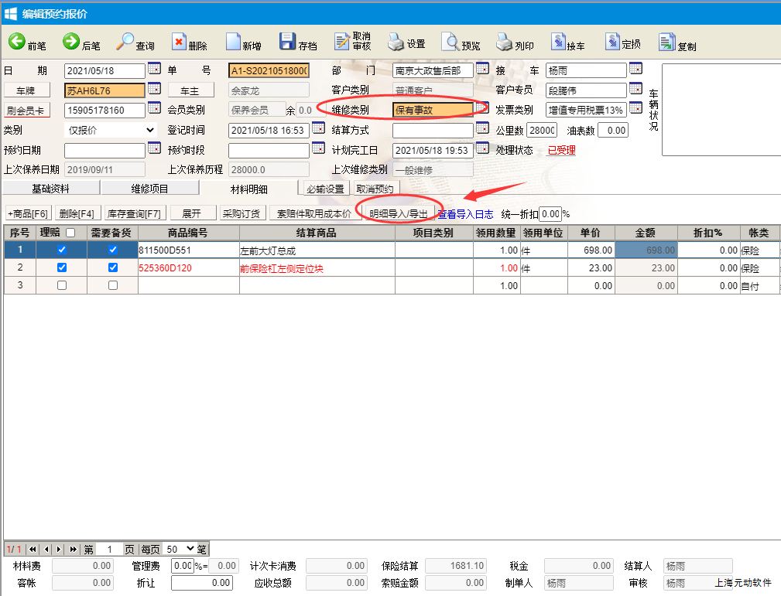Uncheck 理赔 checkbox in row 1
The width and height of the screenshot is (781, 596).
tap(62, 250)
